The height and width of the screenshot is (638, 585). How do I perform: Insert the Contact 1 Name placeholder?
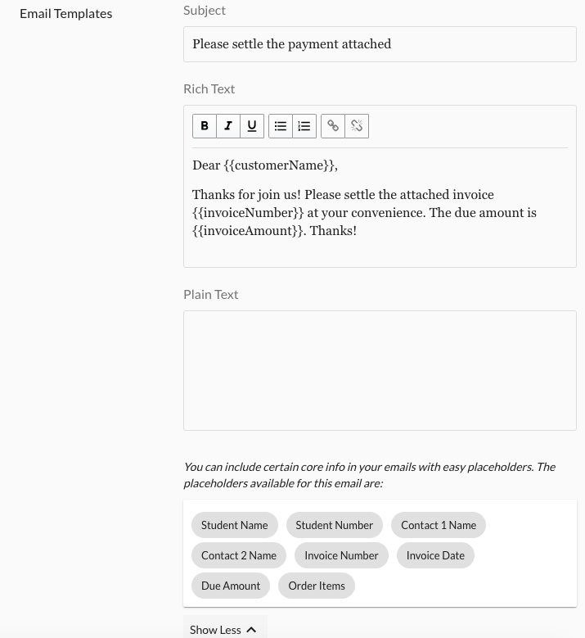point(439,525)
